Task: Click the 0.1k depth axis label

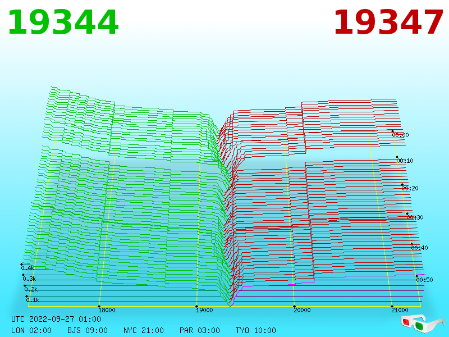Action: pos(33,300)
